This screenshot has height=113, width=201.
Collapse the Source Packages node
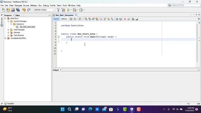[8, 21]
